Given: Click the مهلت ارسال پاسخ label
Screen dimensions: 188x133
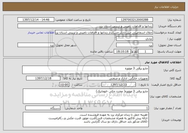Looking at the screenshot, I should 169,52.
